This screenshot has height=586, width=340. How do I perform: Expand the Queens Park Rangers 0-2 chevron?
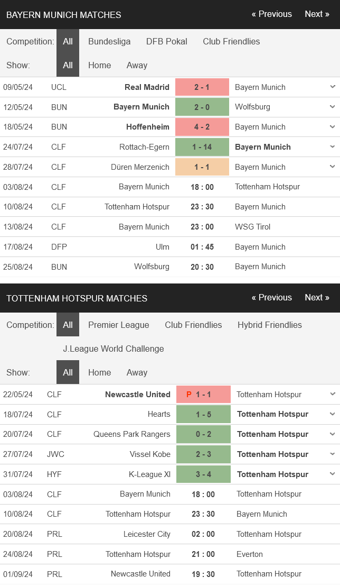click(333, 434)
